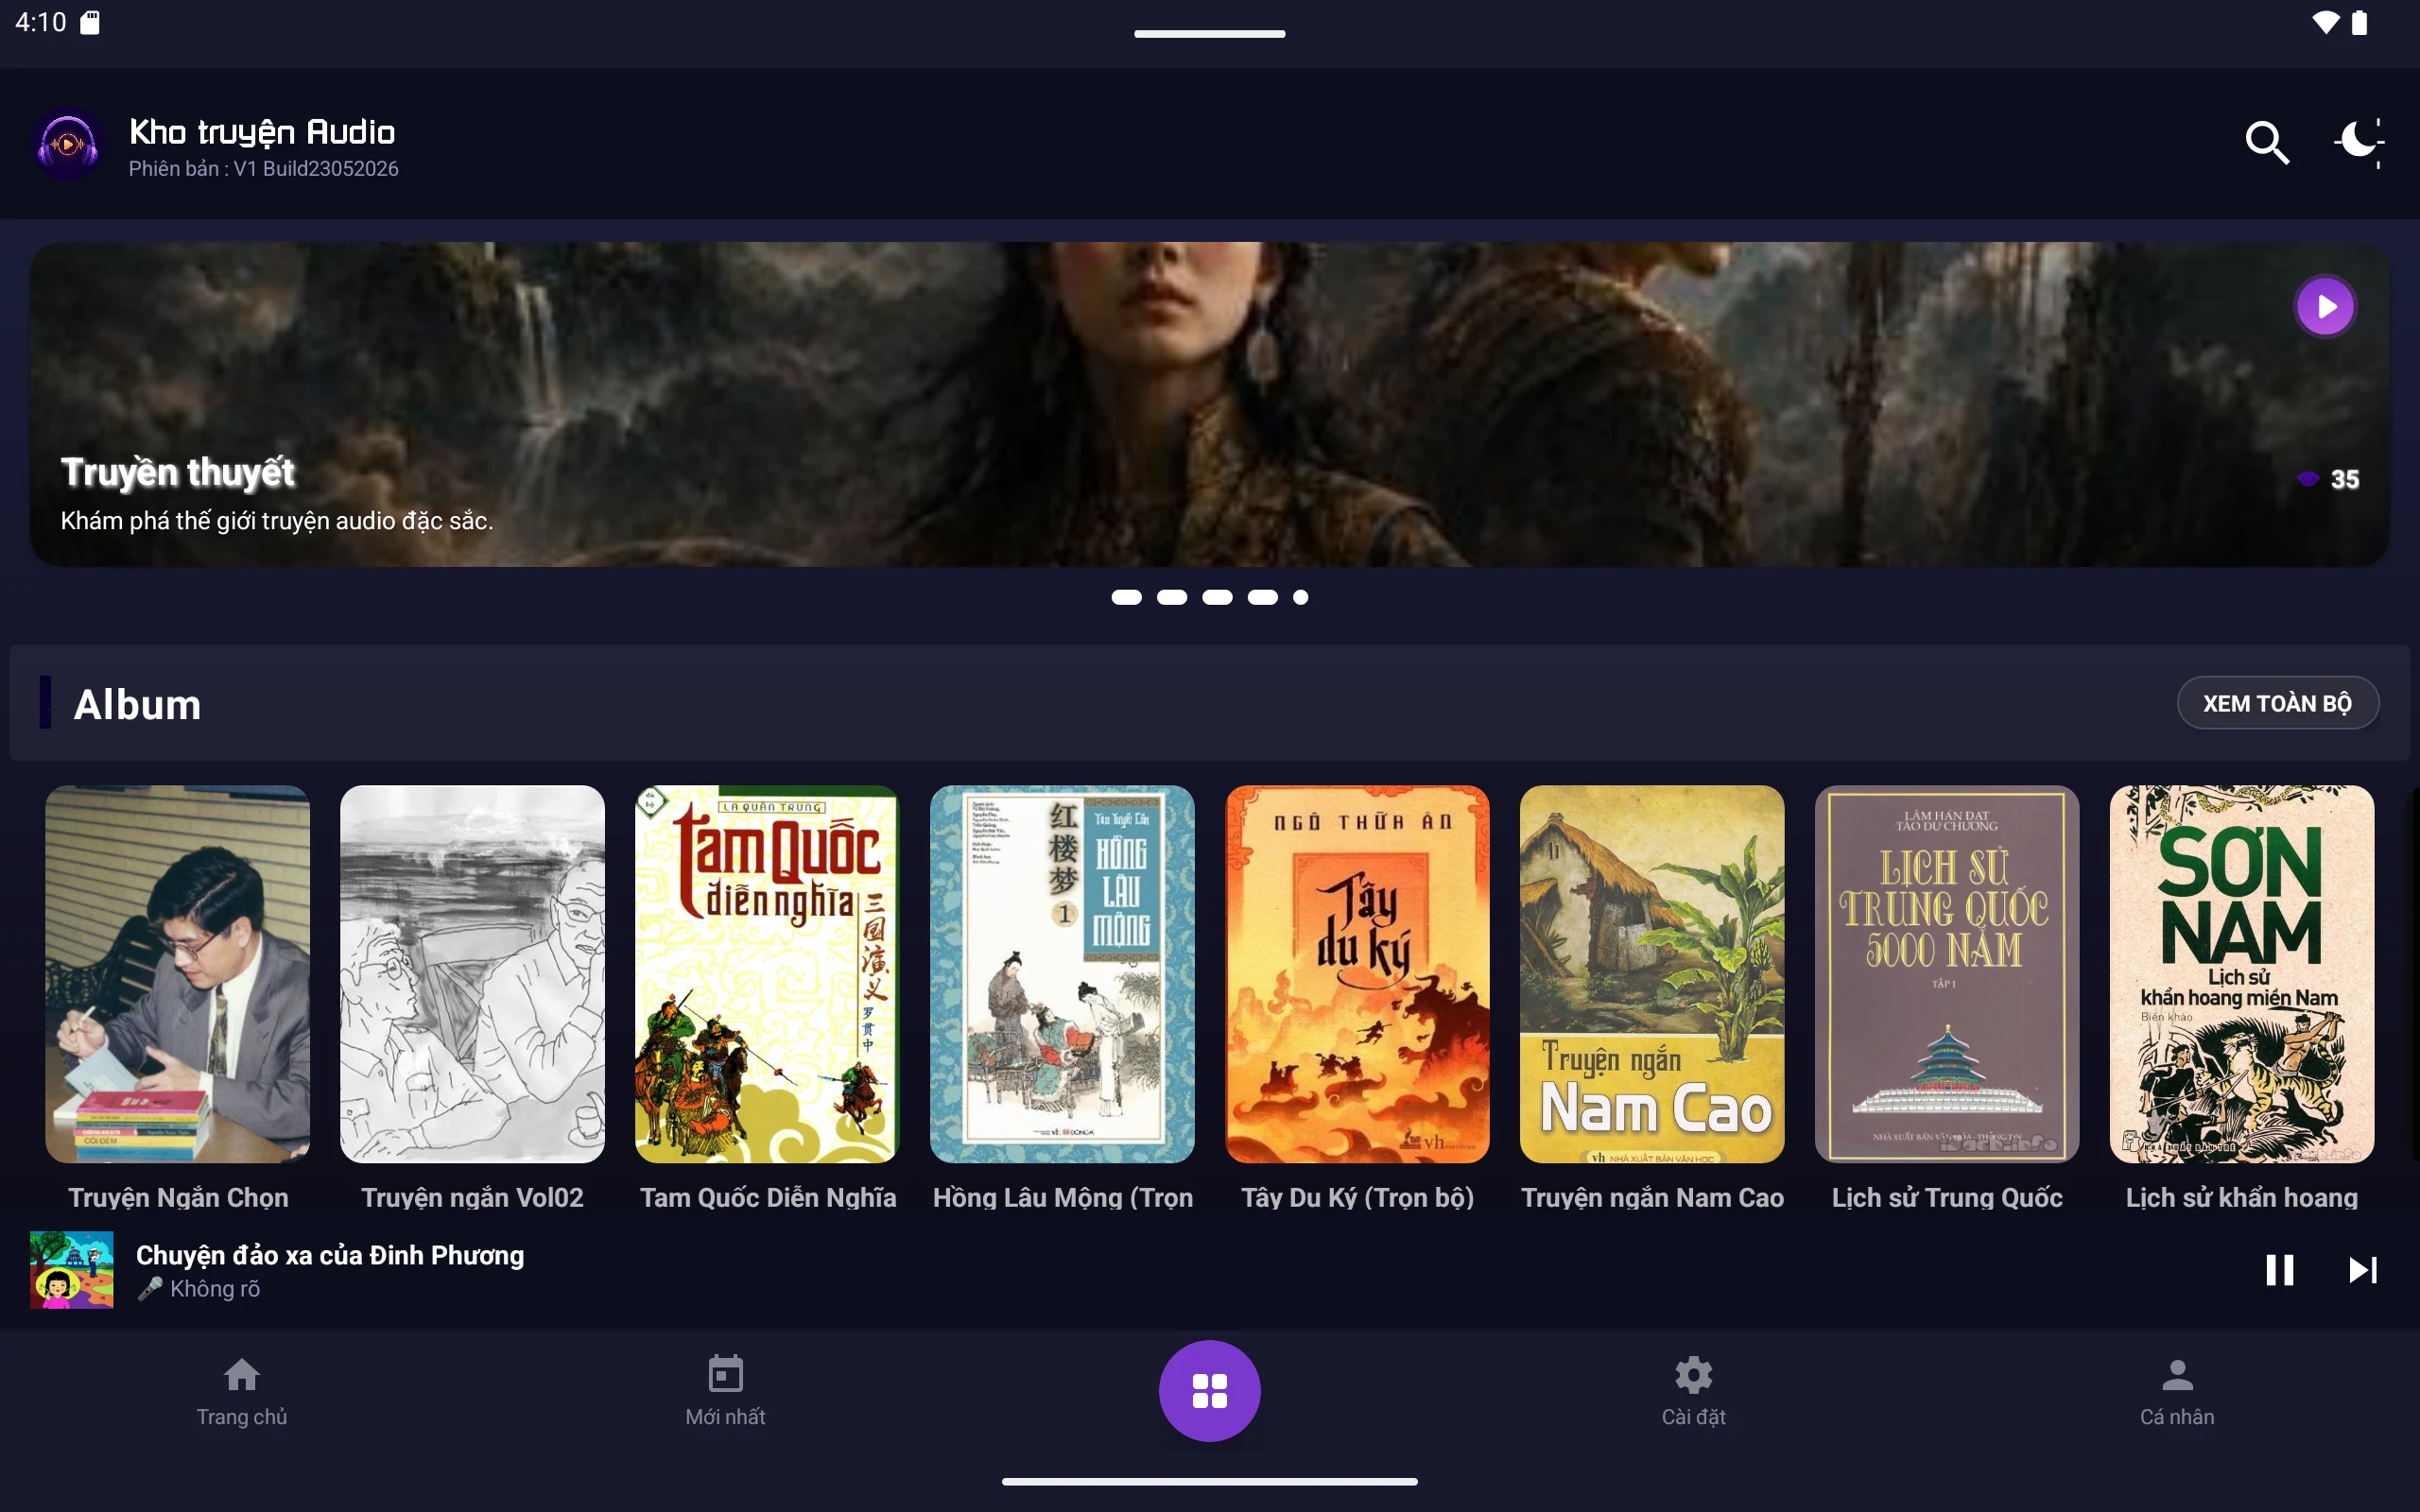
Task: Skip to the next track
Action: point(2363,1270)
